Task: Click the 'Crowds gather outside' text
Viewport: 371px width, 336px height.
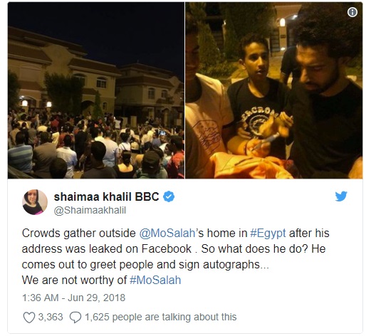Action: 79,233
